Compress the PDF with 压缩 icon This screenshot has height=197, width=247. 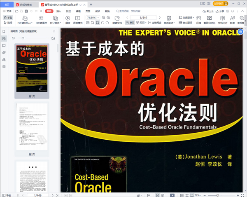[x=198, y=20]
